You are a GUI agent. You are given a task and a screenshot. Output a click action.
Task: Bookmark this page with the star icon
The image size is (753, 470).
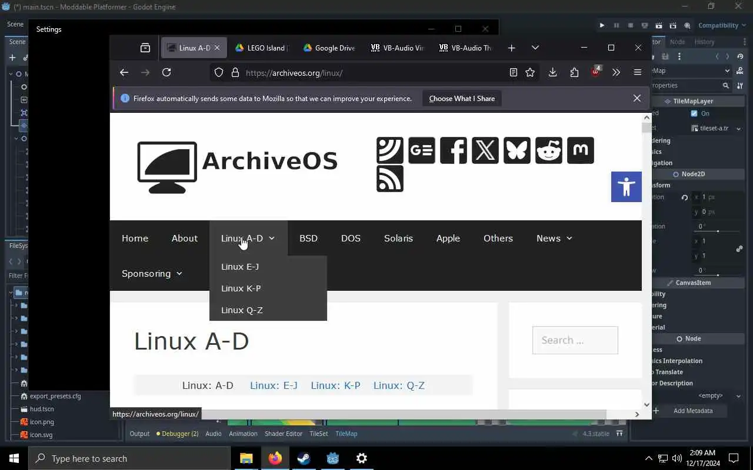pyautogui.click(x=530, y=72)
